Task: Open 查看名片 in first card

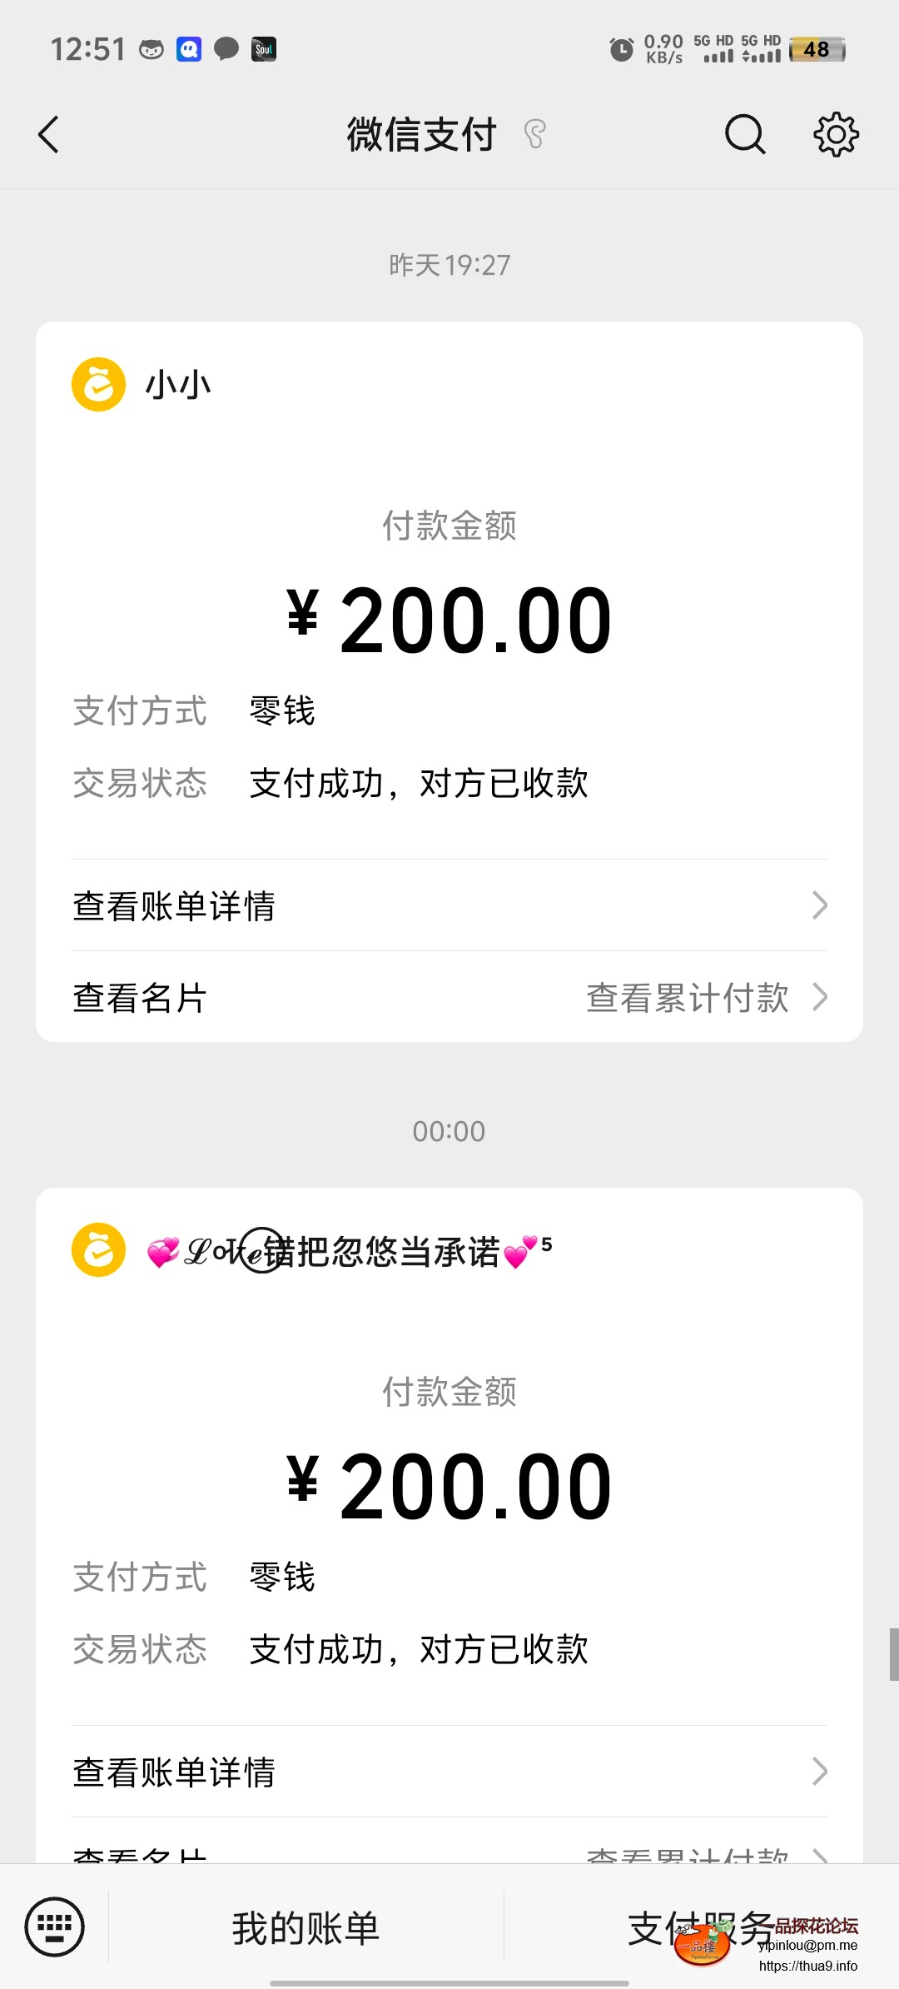Action: (x=140, y=998)
